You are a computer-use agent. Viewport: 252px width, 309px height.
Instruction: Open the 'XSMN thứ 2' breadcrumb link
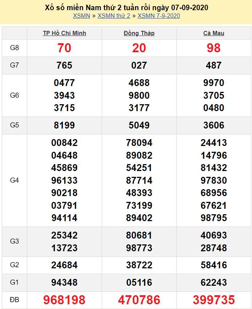click(x=114, y=16)
